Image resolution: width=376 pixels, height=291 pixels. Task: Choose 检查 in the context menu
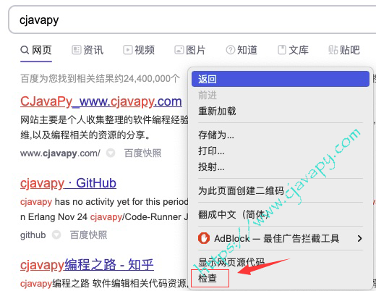coord(281,278)
